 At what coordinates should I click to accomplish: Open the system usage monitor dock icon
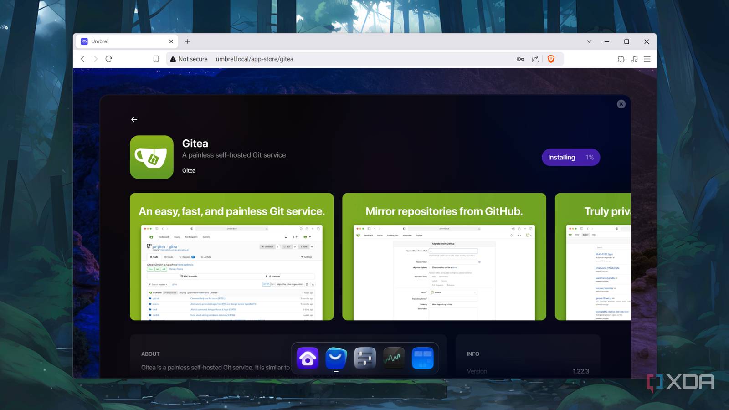[x=394, y=358]
